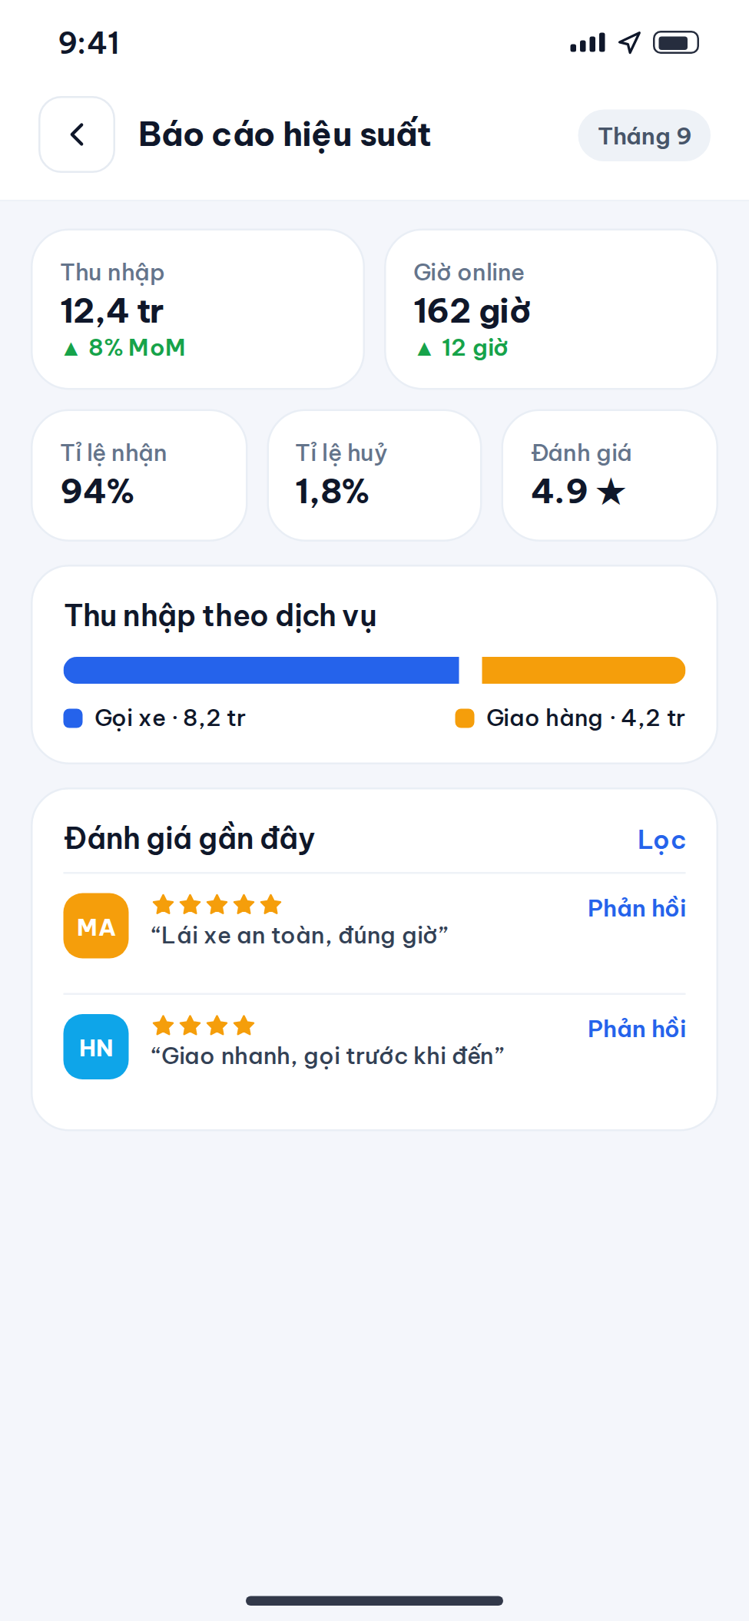Open the Tỉ lệ huỷ 1,8% card
749x1621 pixels.
(374, 476)
